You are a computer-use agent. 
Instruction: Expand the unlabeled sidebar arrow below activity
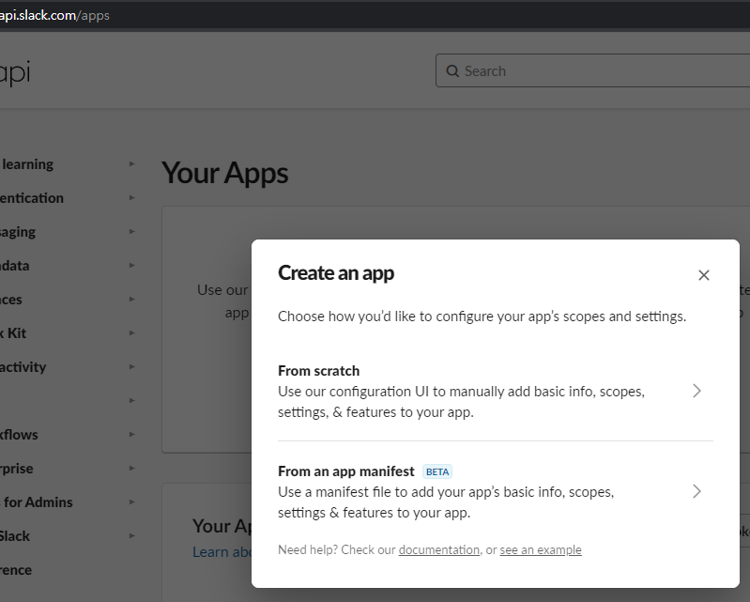[132, 400]
